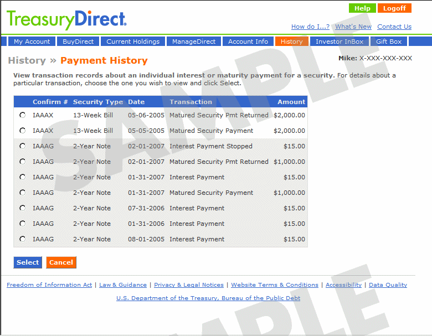Screen dimensions: 432x336
Task: Open Current Holdings tab
Action: pyautogui.click(x=133, y=42)
